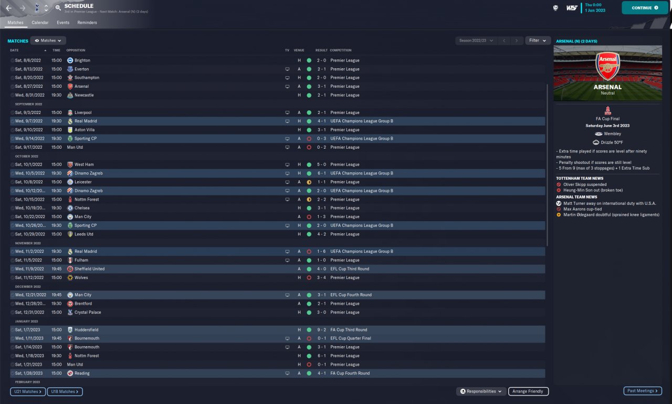672x404 pixels.
Task: Toggle the marker circle beside Sat, 10/1/2022
Action: 13,164
